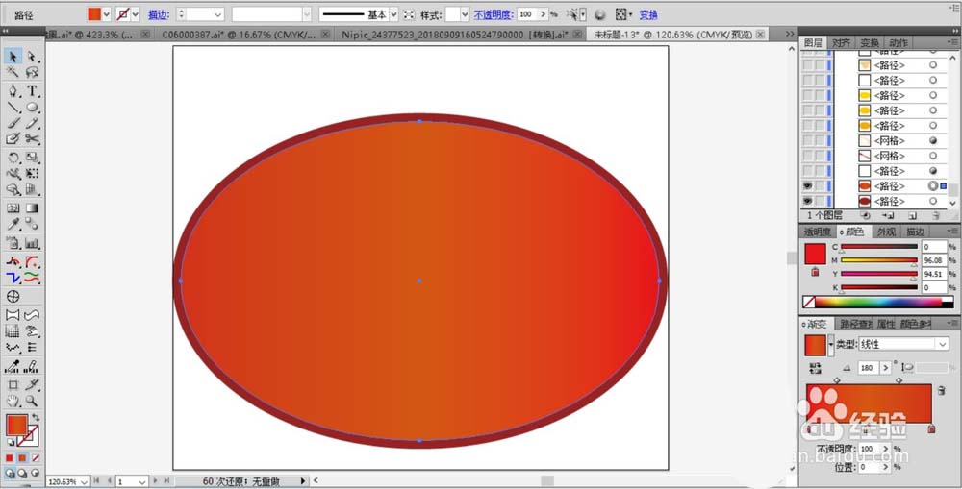The width and height of the screenshot is (962, 489).
Task: Set paint mode to none
Action: (x=36, y=457)
